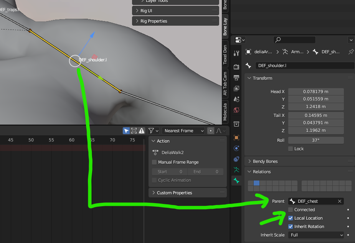Click the bone icon in Parent field
Image resolution: width=355 pixels, height=243 pixels.
point(292,201)
